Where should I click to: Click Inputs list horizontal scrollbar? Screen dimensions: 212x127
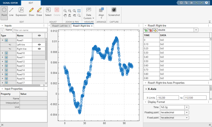(x=21, y=85)
